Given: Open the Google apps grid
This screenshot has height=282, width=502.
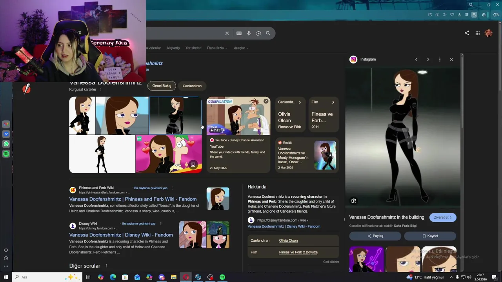Looking at the screenshot, I should coord(477,33).
